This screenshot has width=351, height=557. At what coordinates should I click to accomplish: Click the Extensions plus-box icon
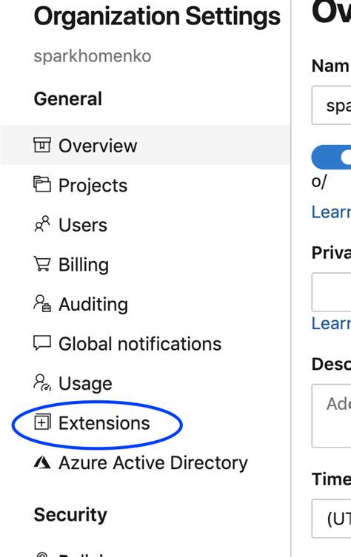[x=42, y=422]
